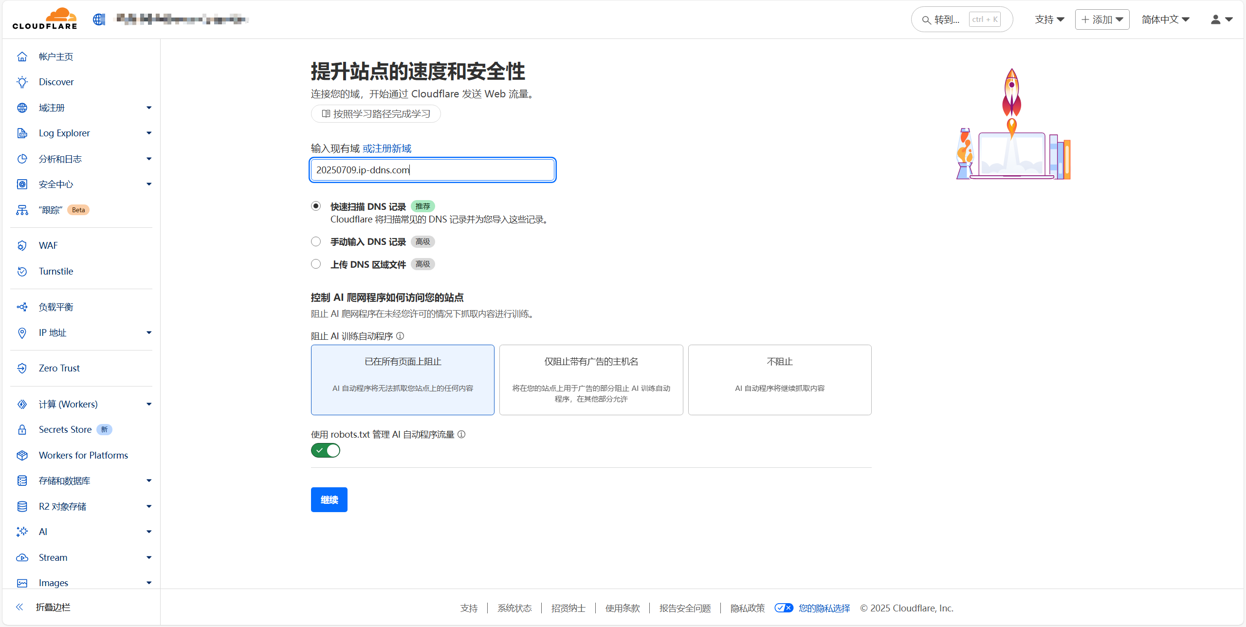Toggle the 您的隐私选择 privacy icon
Screen dimensions: 1246x627
784,608
